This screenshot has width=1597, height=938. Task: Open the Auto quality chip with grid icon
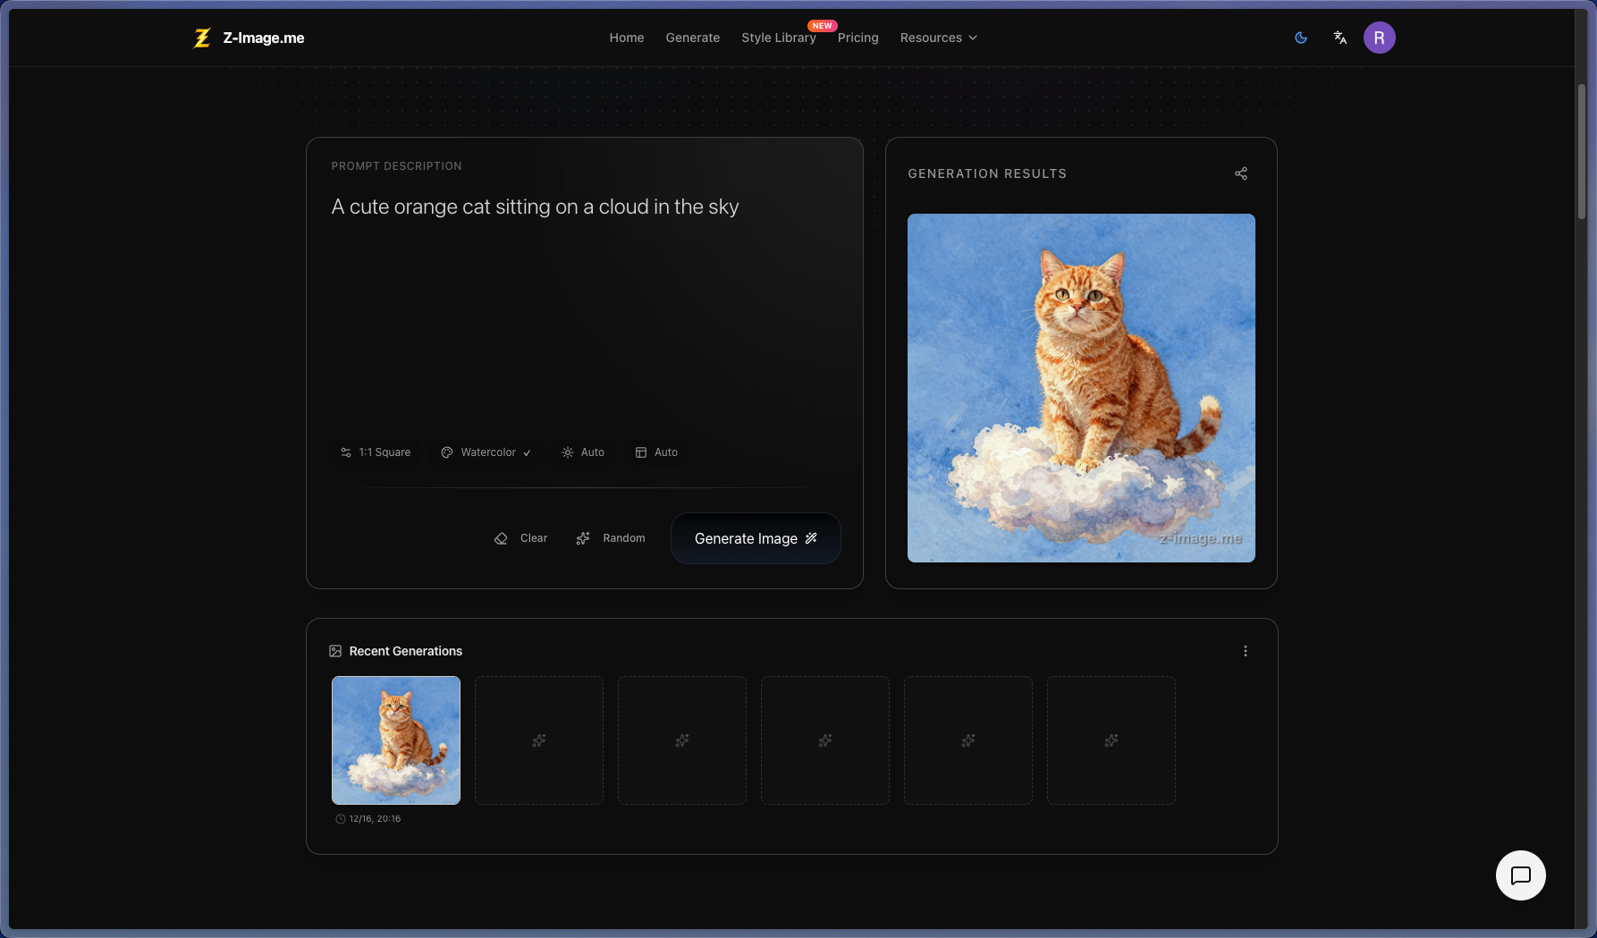pyautogui.click(x=655, y=452)
